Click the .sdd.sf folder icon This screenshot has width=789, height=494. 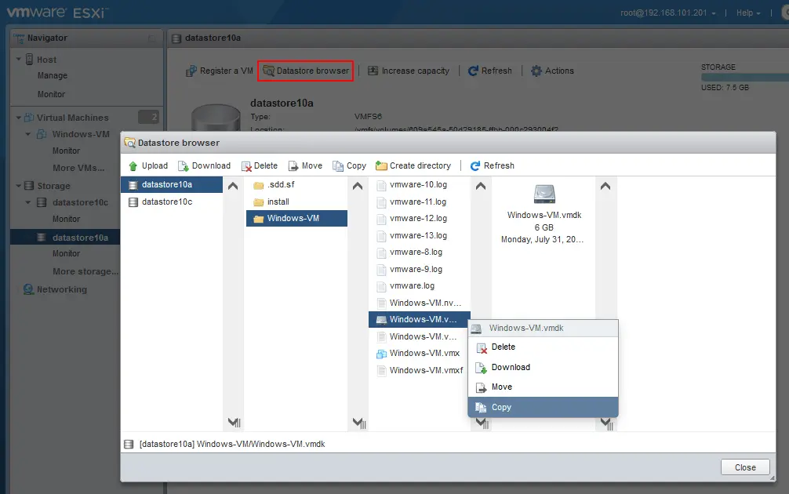pyautogui.click(x=259, y=185)
